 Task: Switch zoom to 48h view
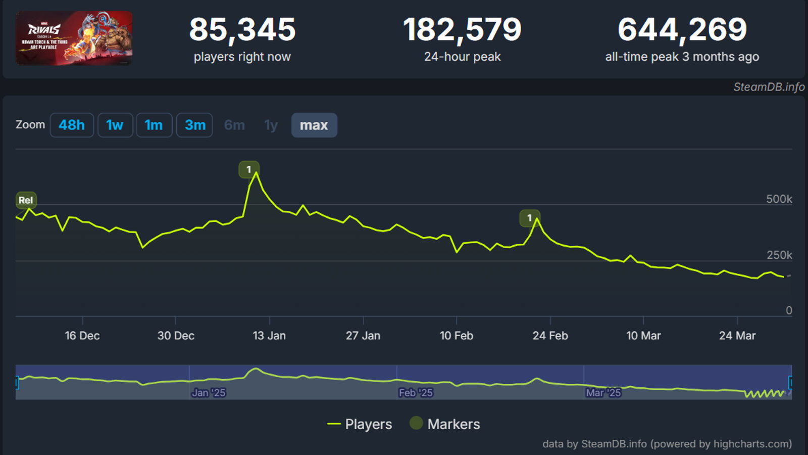click(71, 125)
